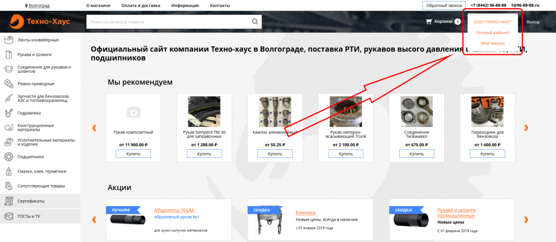The height and width of the screenshot is (242, 556).
Task: Click the Техно-Хаус logo
Action: [x=37, y=22]
